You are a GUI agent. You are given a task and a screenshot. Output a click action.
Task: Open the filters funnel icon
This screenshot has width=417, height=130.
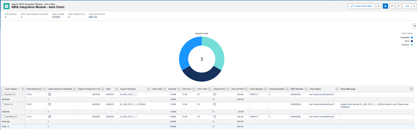point(392,6)
